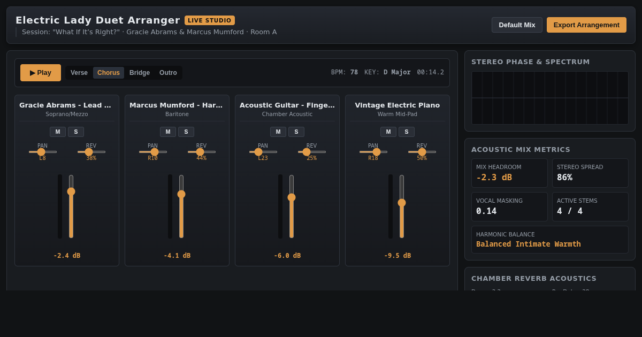Click the Warm Mid-Pad label
Image resolution: width=642 pixels, height=337 pixels.
pos(398,114)
